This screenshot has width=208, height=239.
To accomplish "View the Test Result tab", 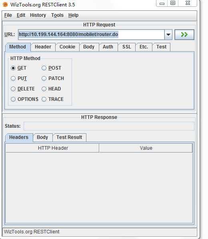I will (69, 137).
